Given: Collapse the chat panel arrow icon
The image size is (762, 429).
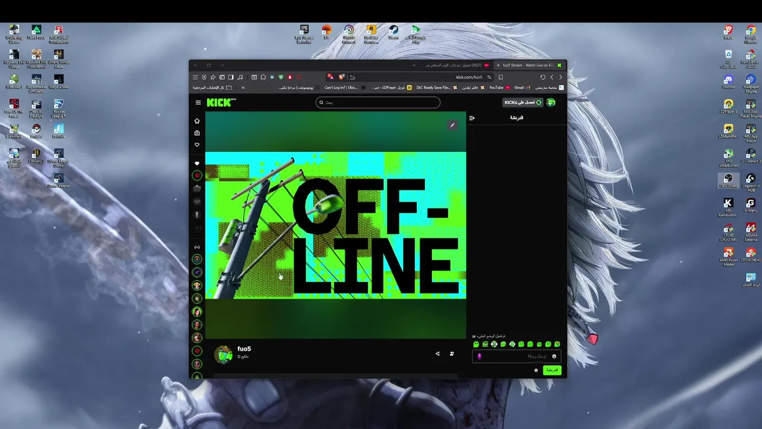Looking at the screenshot, I should (471, 118).
